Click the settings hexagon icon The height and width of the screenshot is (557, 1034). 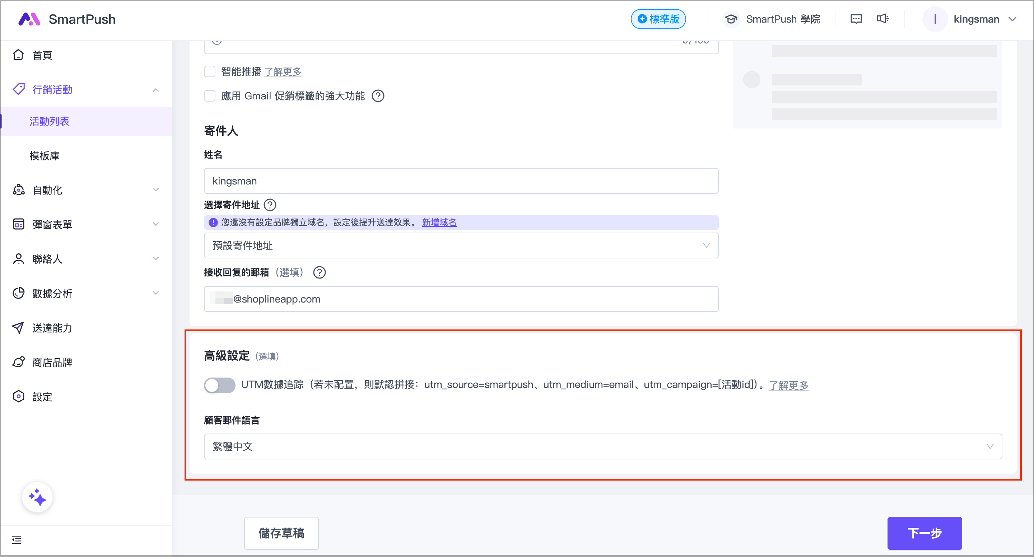[x=18, y=397]
